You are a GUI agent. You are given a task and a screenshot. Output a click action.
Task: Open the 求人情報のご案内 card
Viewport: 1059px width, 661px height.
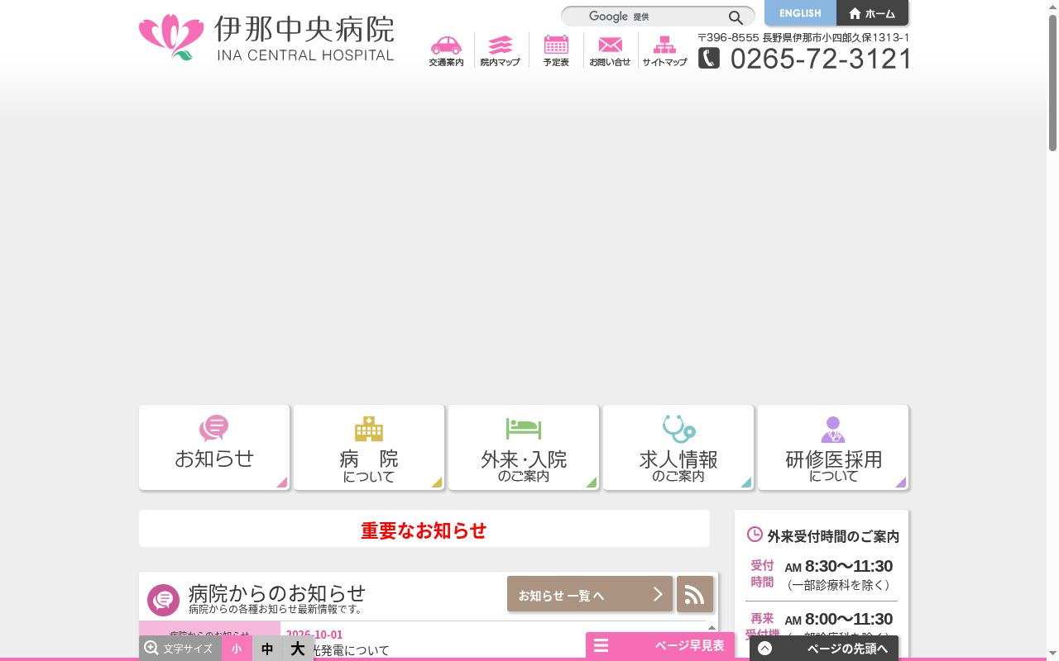coord(678,447)
